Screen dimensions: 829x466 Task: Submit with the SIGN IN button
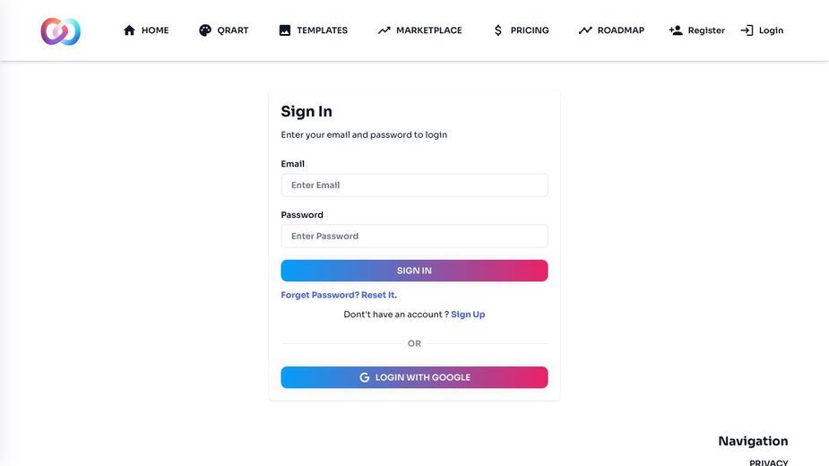tap(414, 271)
